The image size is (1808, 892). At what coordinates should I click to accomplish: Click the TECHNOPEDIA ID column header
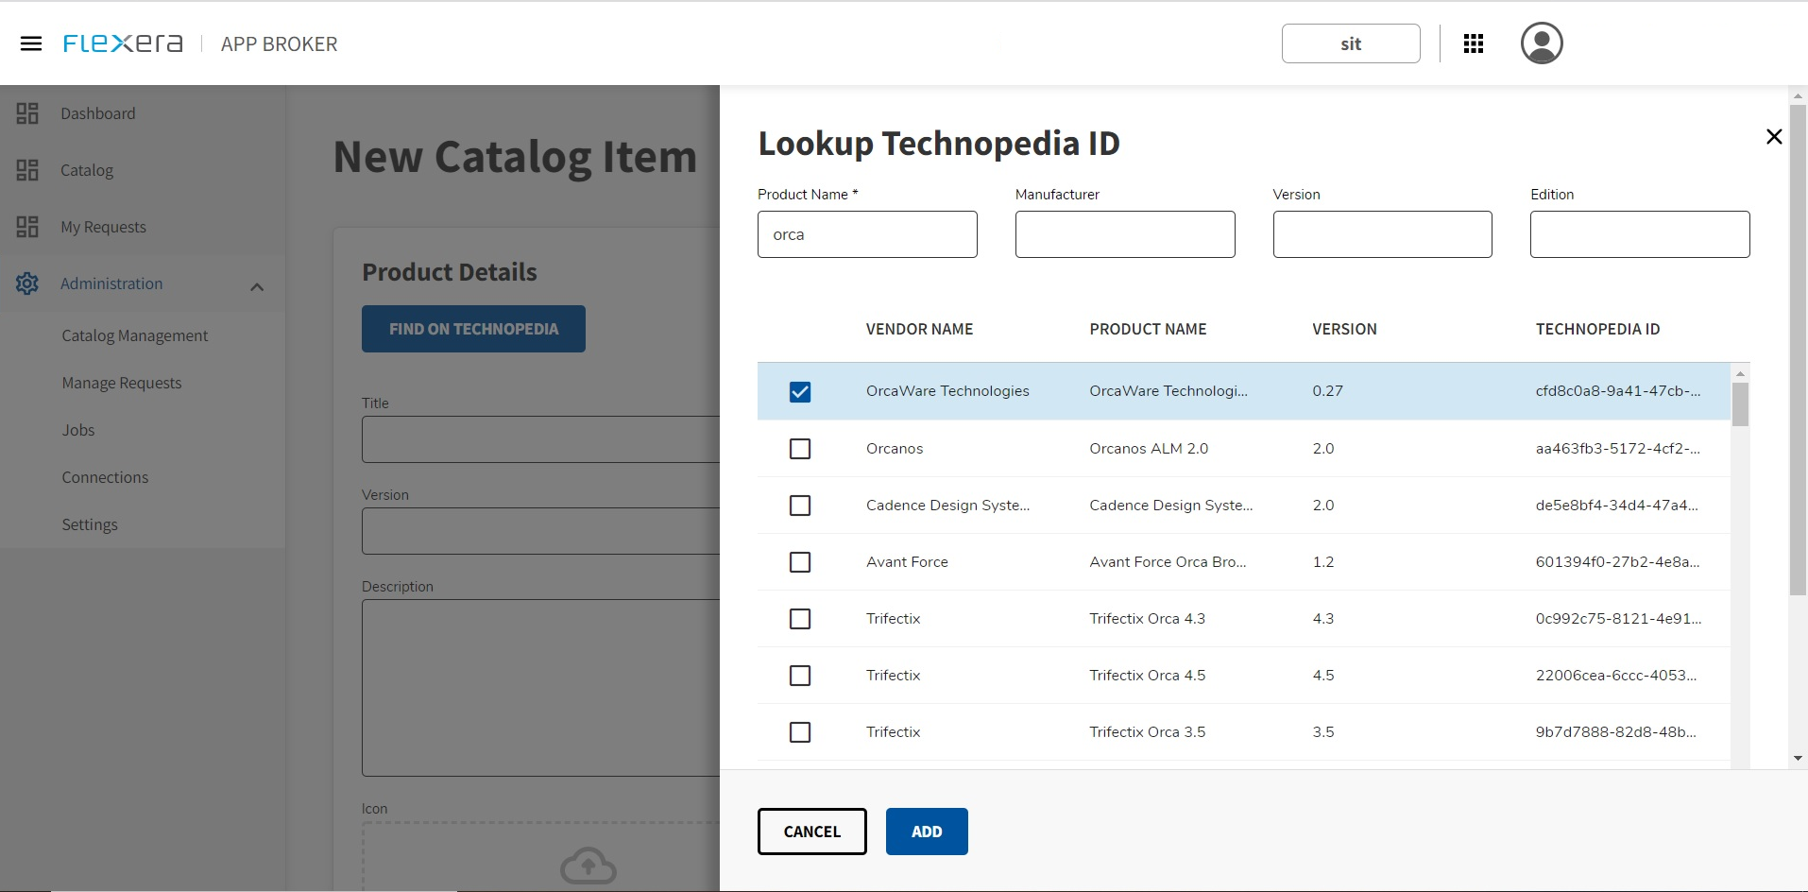[x=1597, y=329]
